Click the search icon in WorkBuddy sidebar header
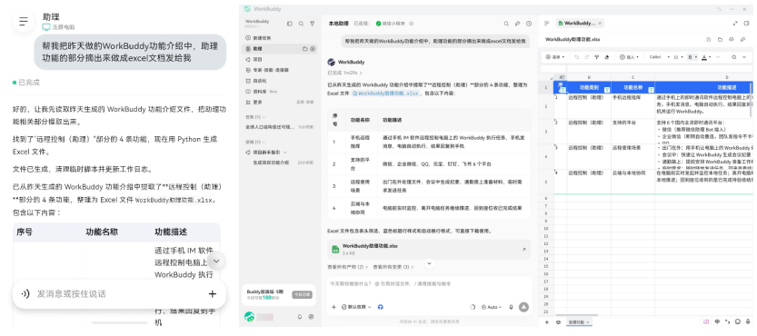The width and height of the screenshot is (757, 336). pyautogui.click(x=302, y=24)
